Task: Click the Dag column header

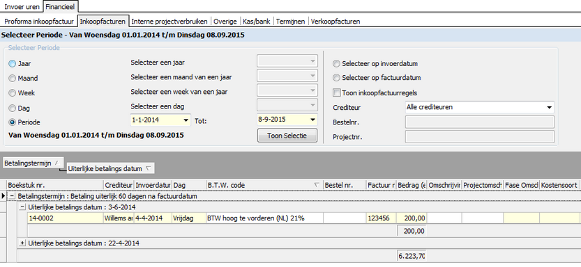Action: [x=189, y=186]
